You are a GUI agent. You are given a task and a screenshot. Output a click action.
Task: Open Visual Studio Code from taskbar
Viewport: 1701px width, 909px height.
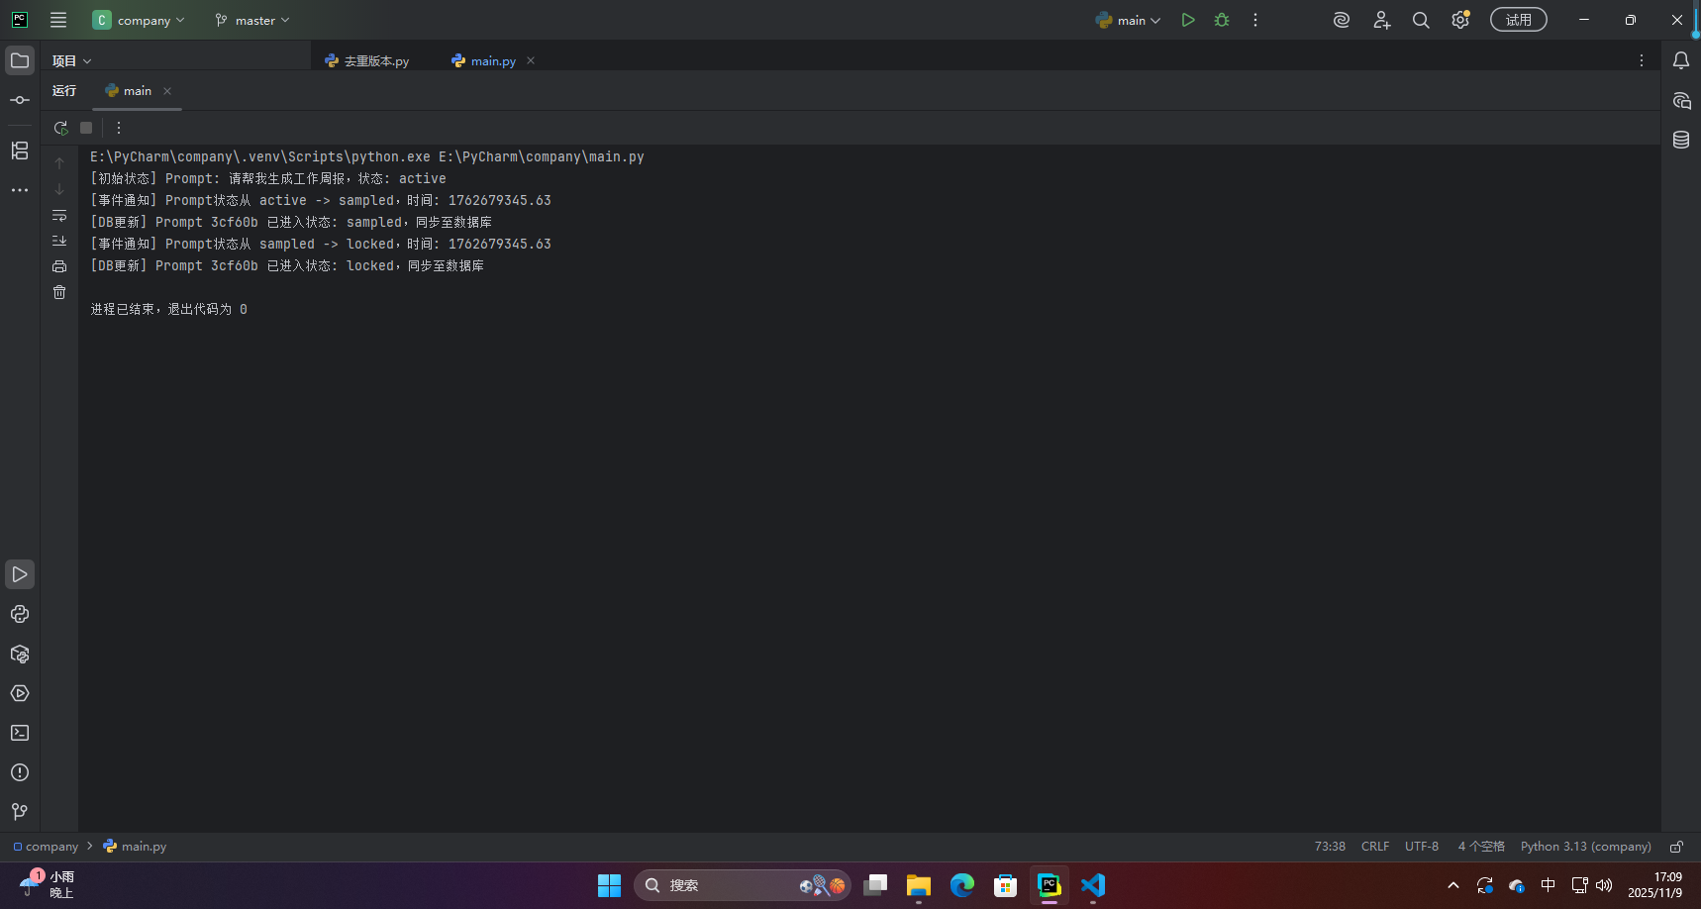(x=1093, y=885)
